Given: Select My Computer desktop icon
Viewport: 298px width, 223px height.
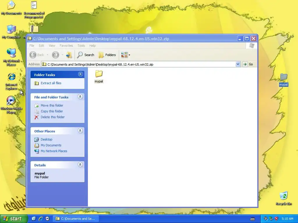Looking at the screenshot, I should (11, 32).
